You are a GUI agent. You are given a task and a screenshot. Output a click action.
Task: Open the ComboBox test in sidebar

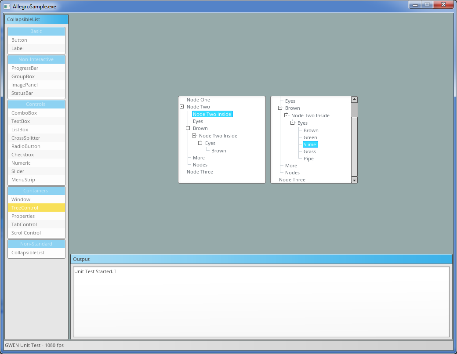click(x=24, y=113)
